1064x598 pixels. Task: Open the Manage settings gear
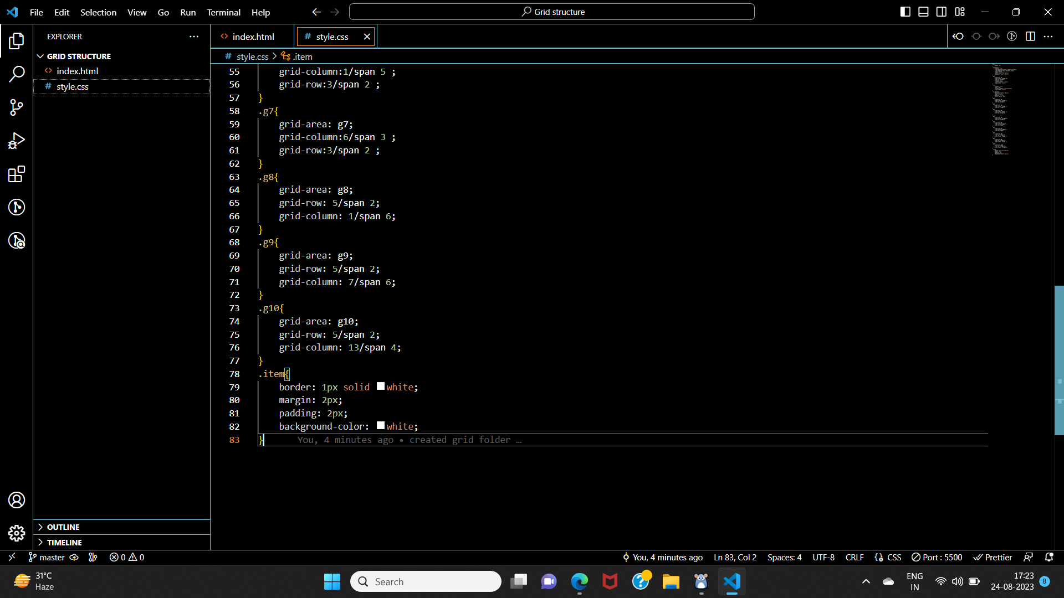(17, 533)
